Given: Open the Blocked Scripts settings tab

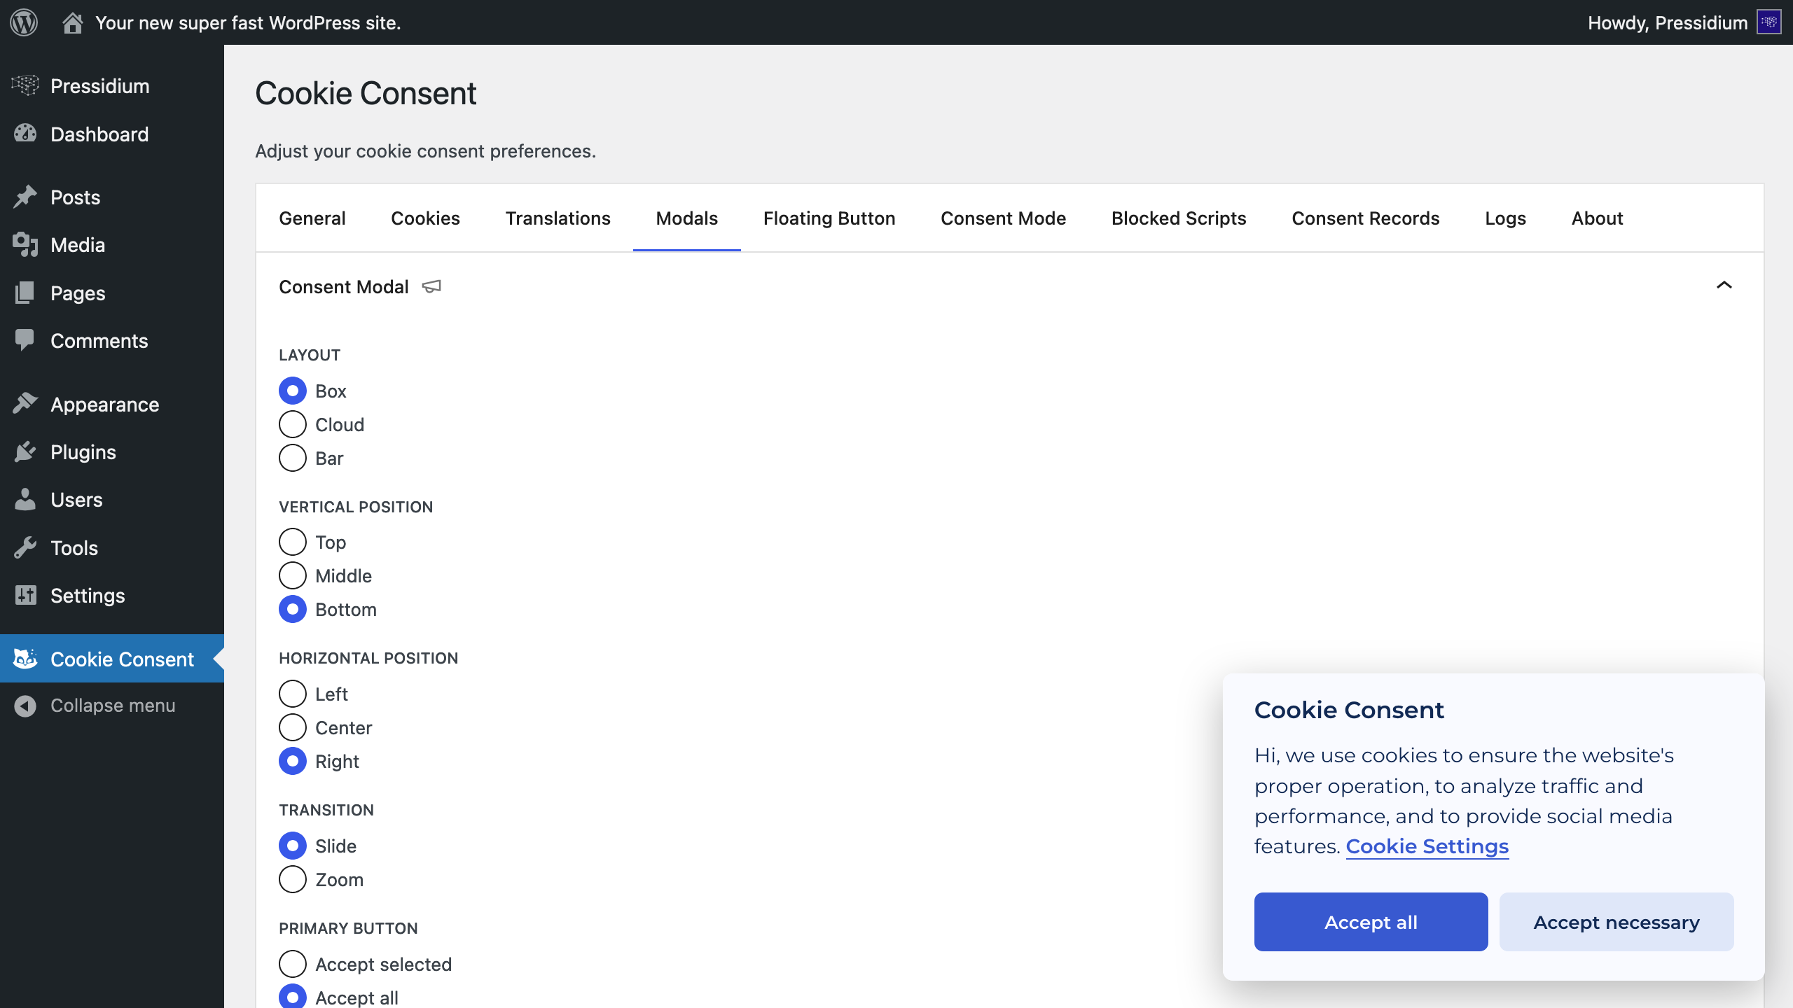Looking at the screenshot, I should point(1179,218).
